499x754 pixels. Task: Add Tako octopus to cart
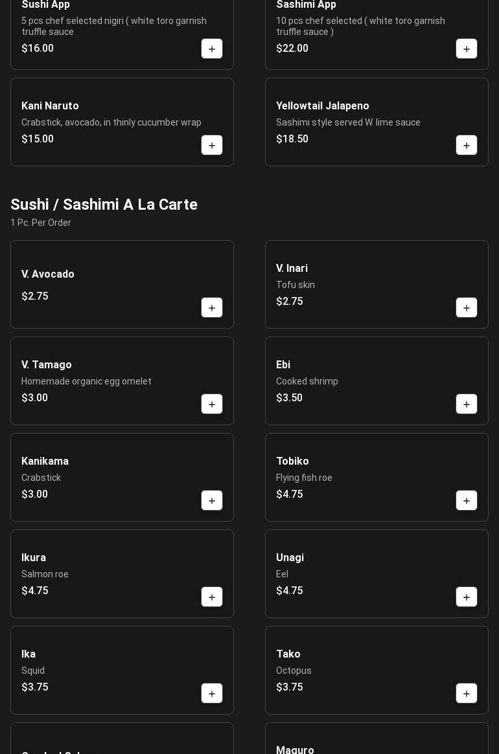(467, 694)
